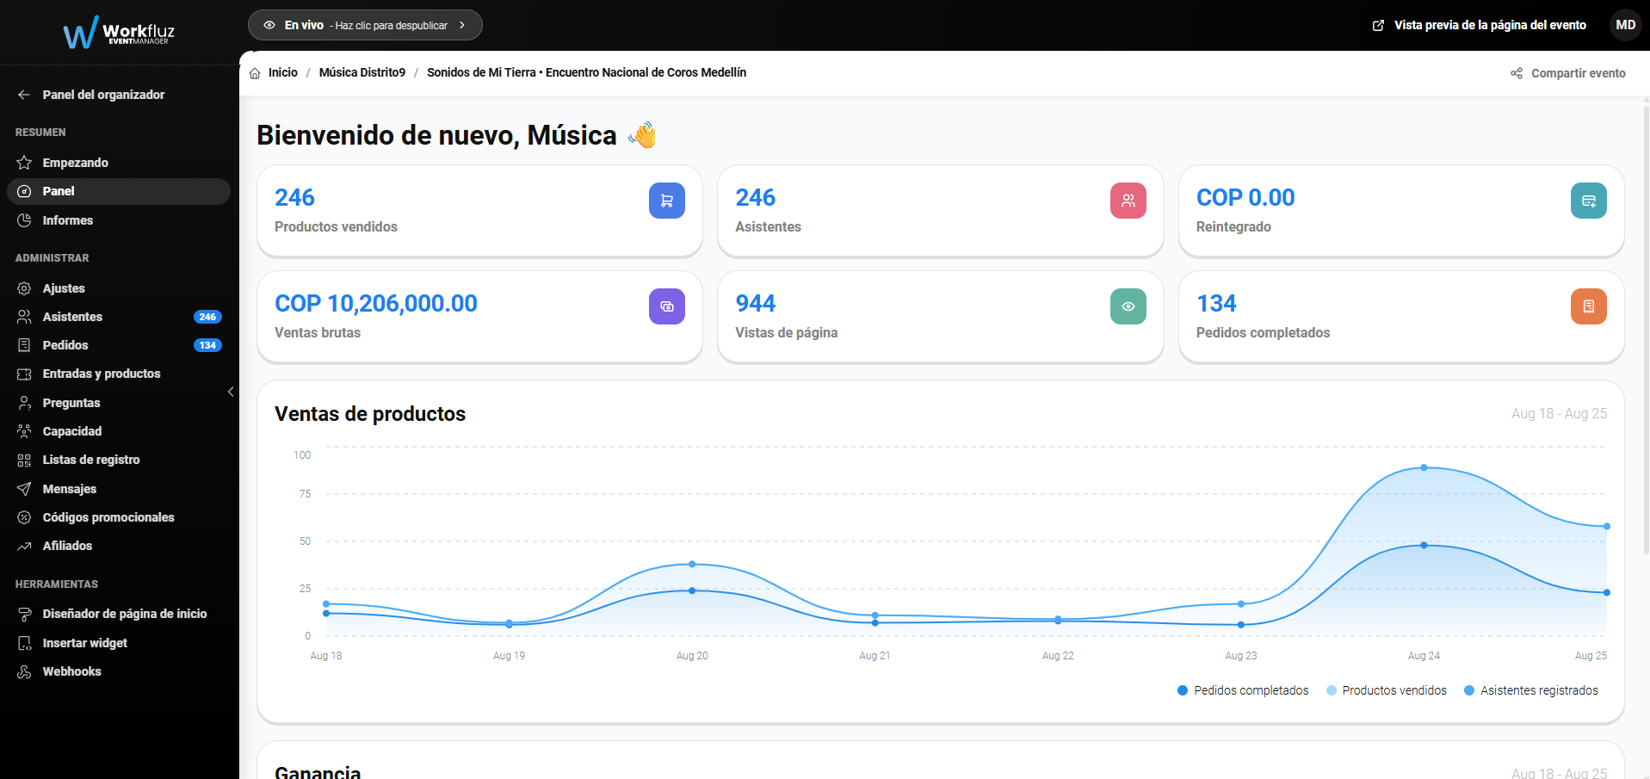This screenshot has width=1650, height=779.
Task: Click teal refund icon in Reintegrado card
Action: pyautogui.click(x=1589, y=201)
